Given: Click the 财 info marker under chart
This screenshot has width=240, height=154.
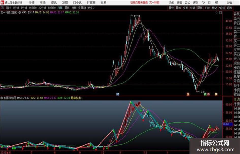Looking at the screenshot, I should 118,94.
